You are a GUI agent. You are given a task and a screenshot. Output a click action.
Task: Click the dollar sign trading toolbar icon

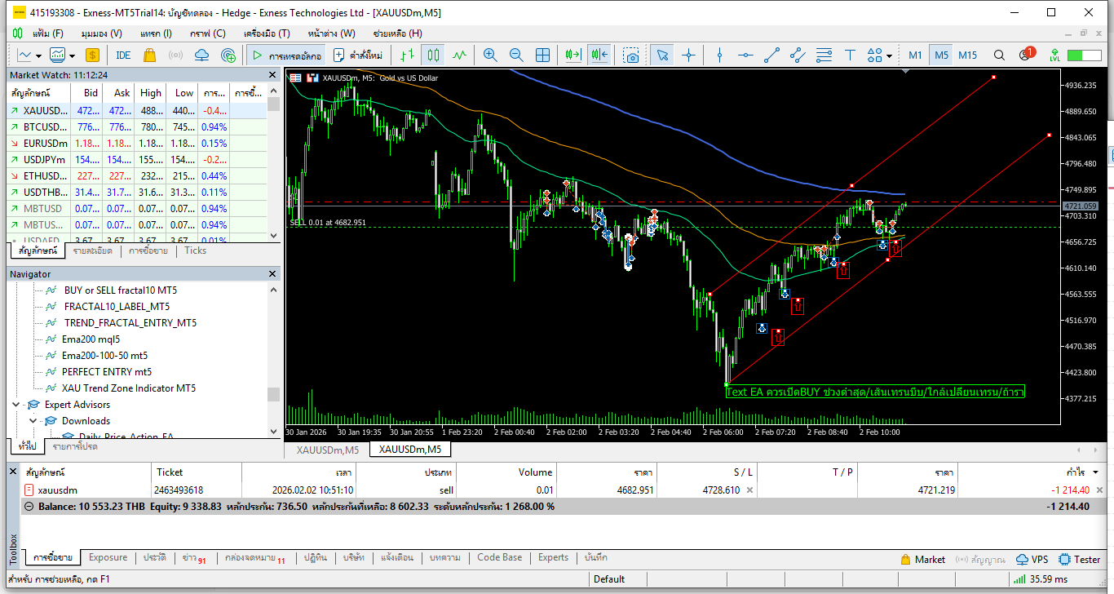tap(92, 55)
